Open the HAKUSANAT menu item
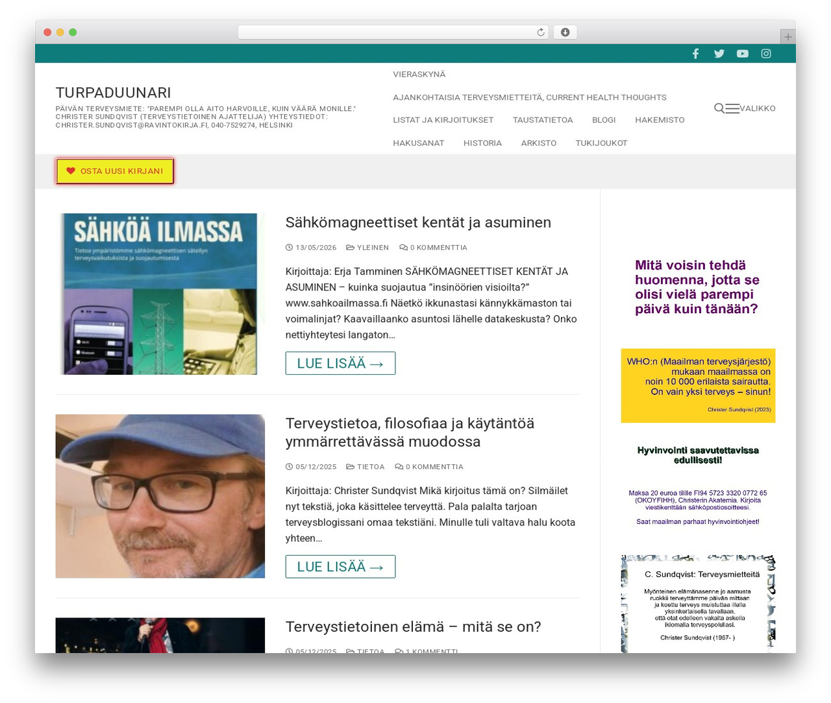 (x=419, y=143)
